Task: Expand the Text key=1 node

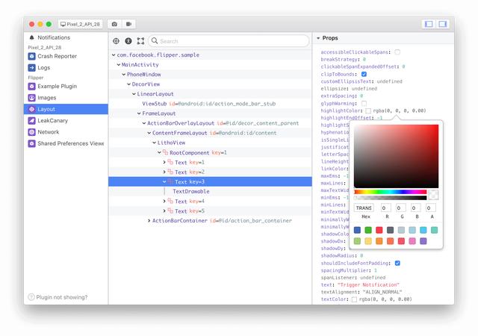Action: point(164,162)
